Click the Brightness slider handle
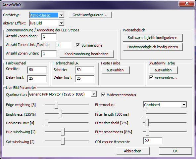The height and width of the screenshot is (159, 196). point(60,114)
